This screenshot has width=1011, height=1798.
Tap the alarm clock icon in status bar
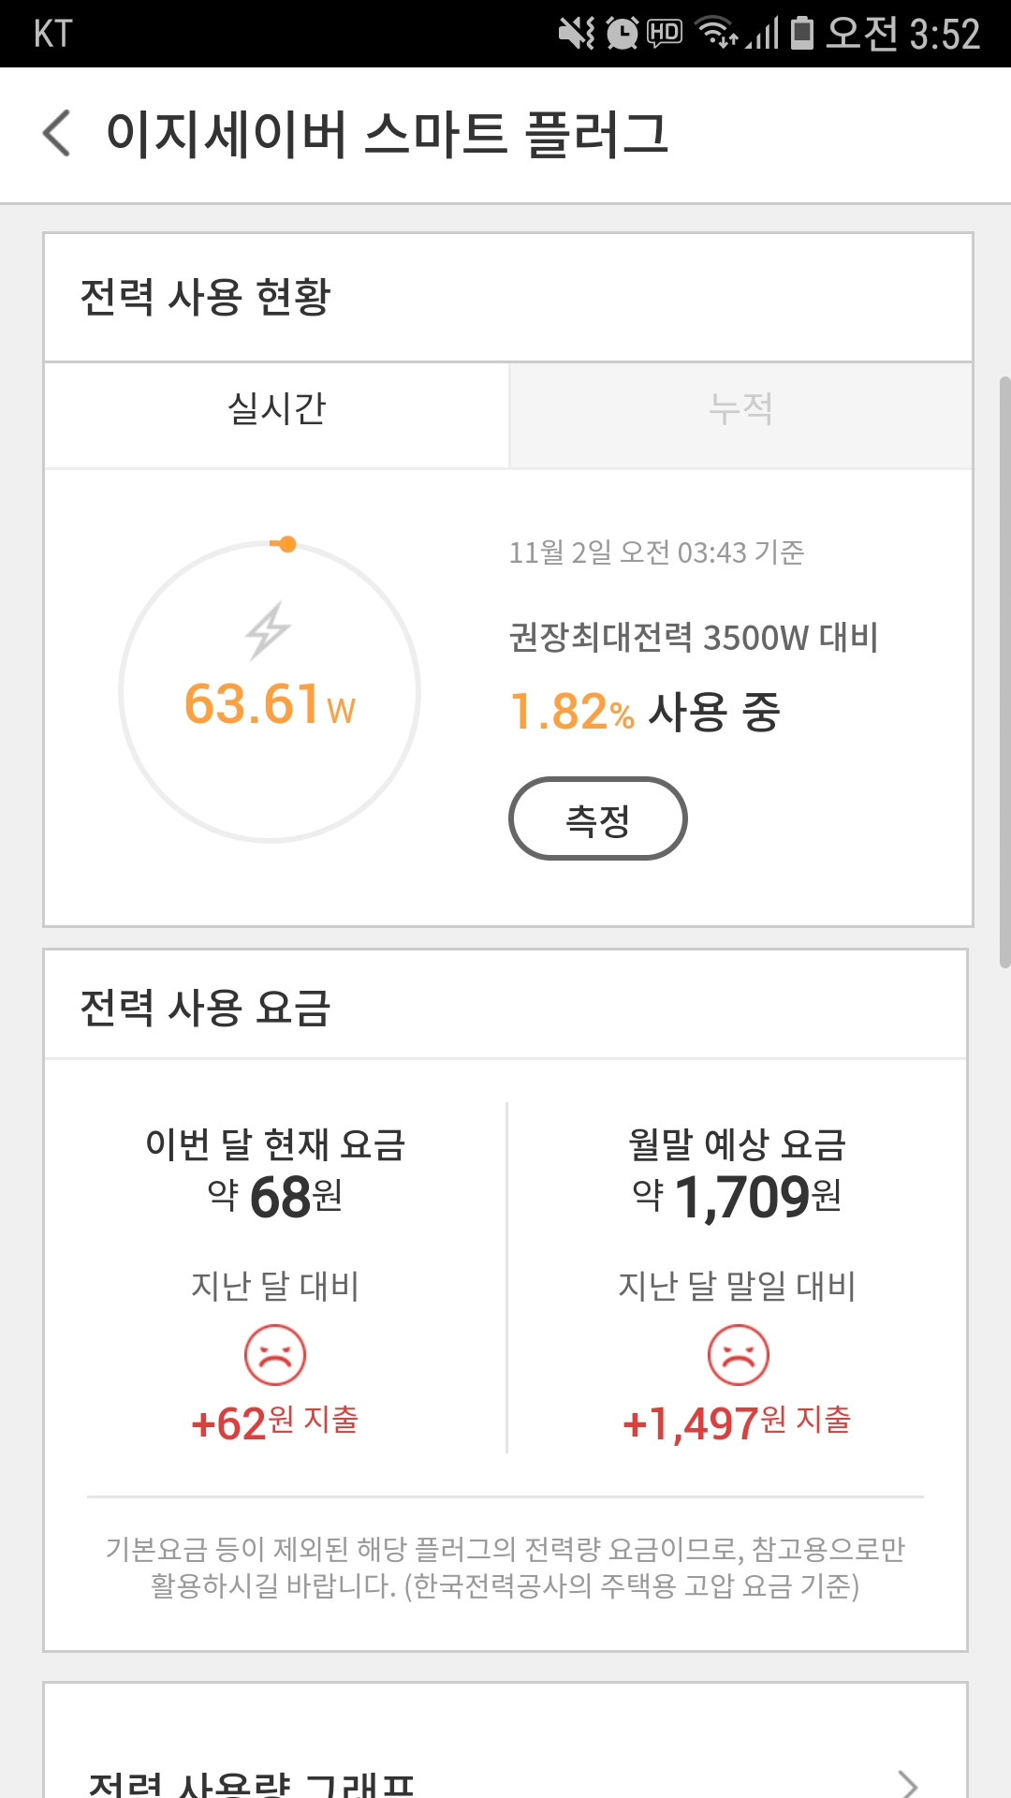(x=622, y=34)
